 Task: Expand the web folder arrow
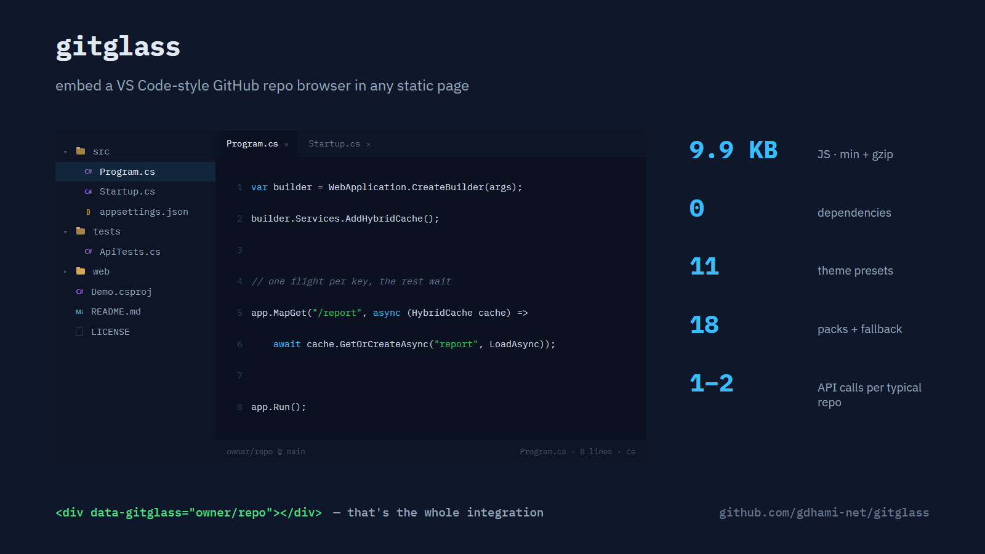[65, 271]
